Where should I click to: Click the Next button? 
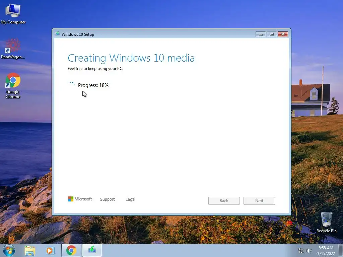pyautogui.click(x=259, y=201)
